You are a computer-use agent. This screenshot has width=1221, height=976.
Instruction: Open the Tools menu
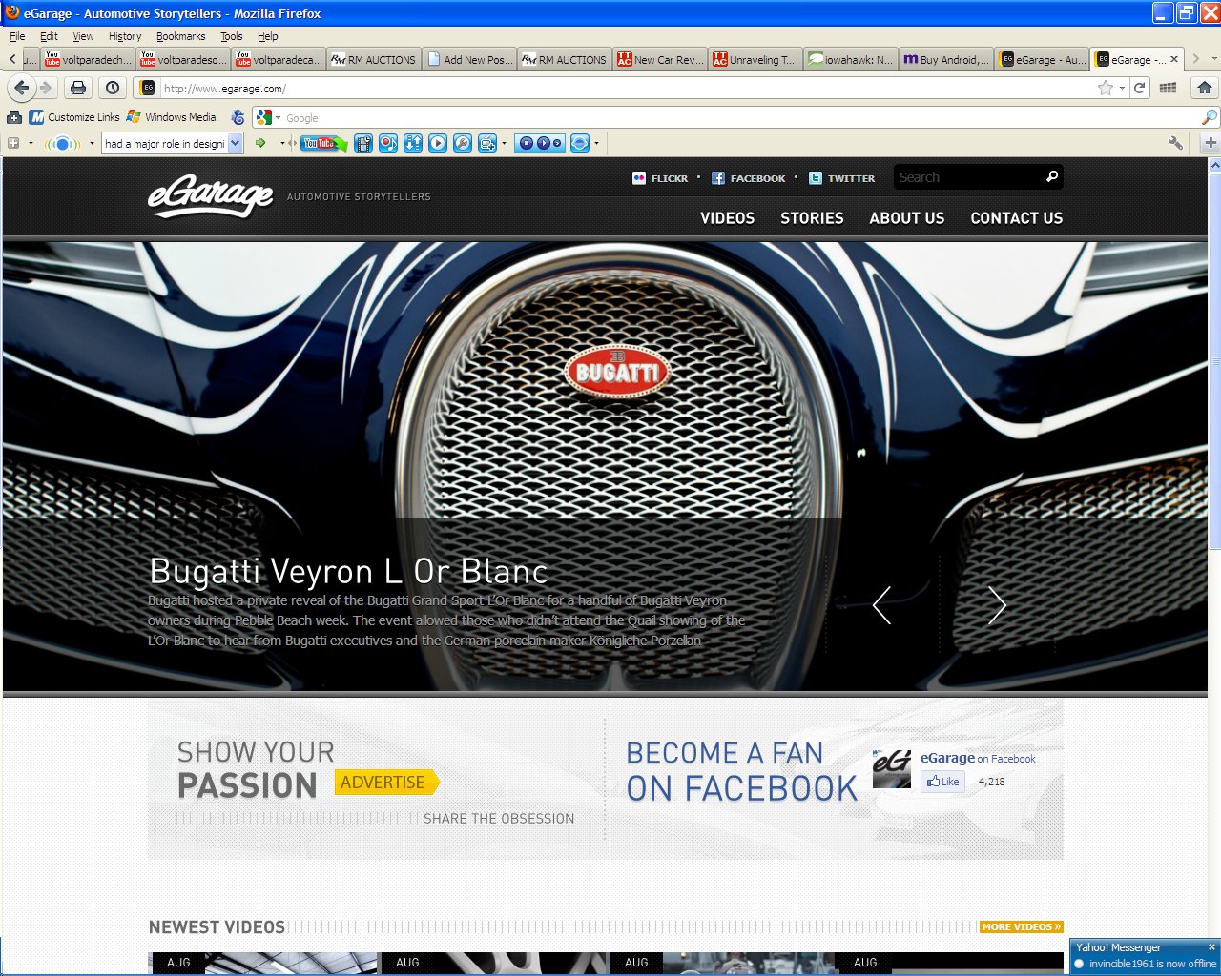(232, 36)
